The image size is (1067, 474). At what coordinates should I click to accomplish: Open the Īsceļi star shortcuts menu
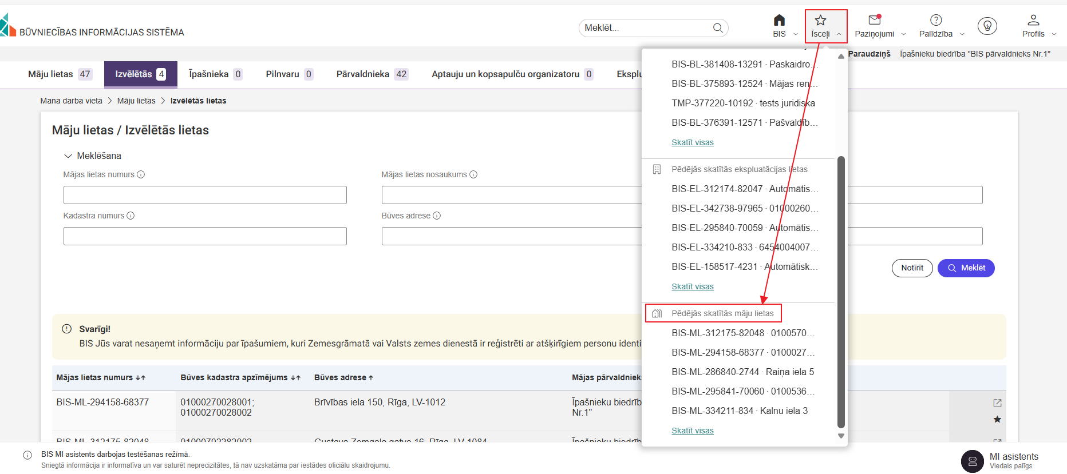pos(820,21)
